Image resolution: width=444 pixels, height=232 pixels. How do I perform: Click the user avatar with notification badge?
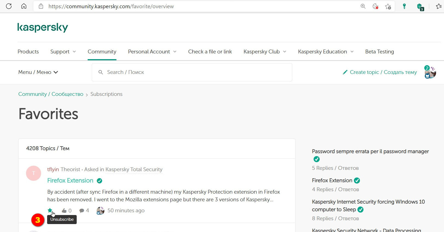coord(430,72)
